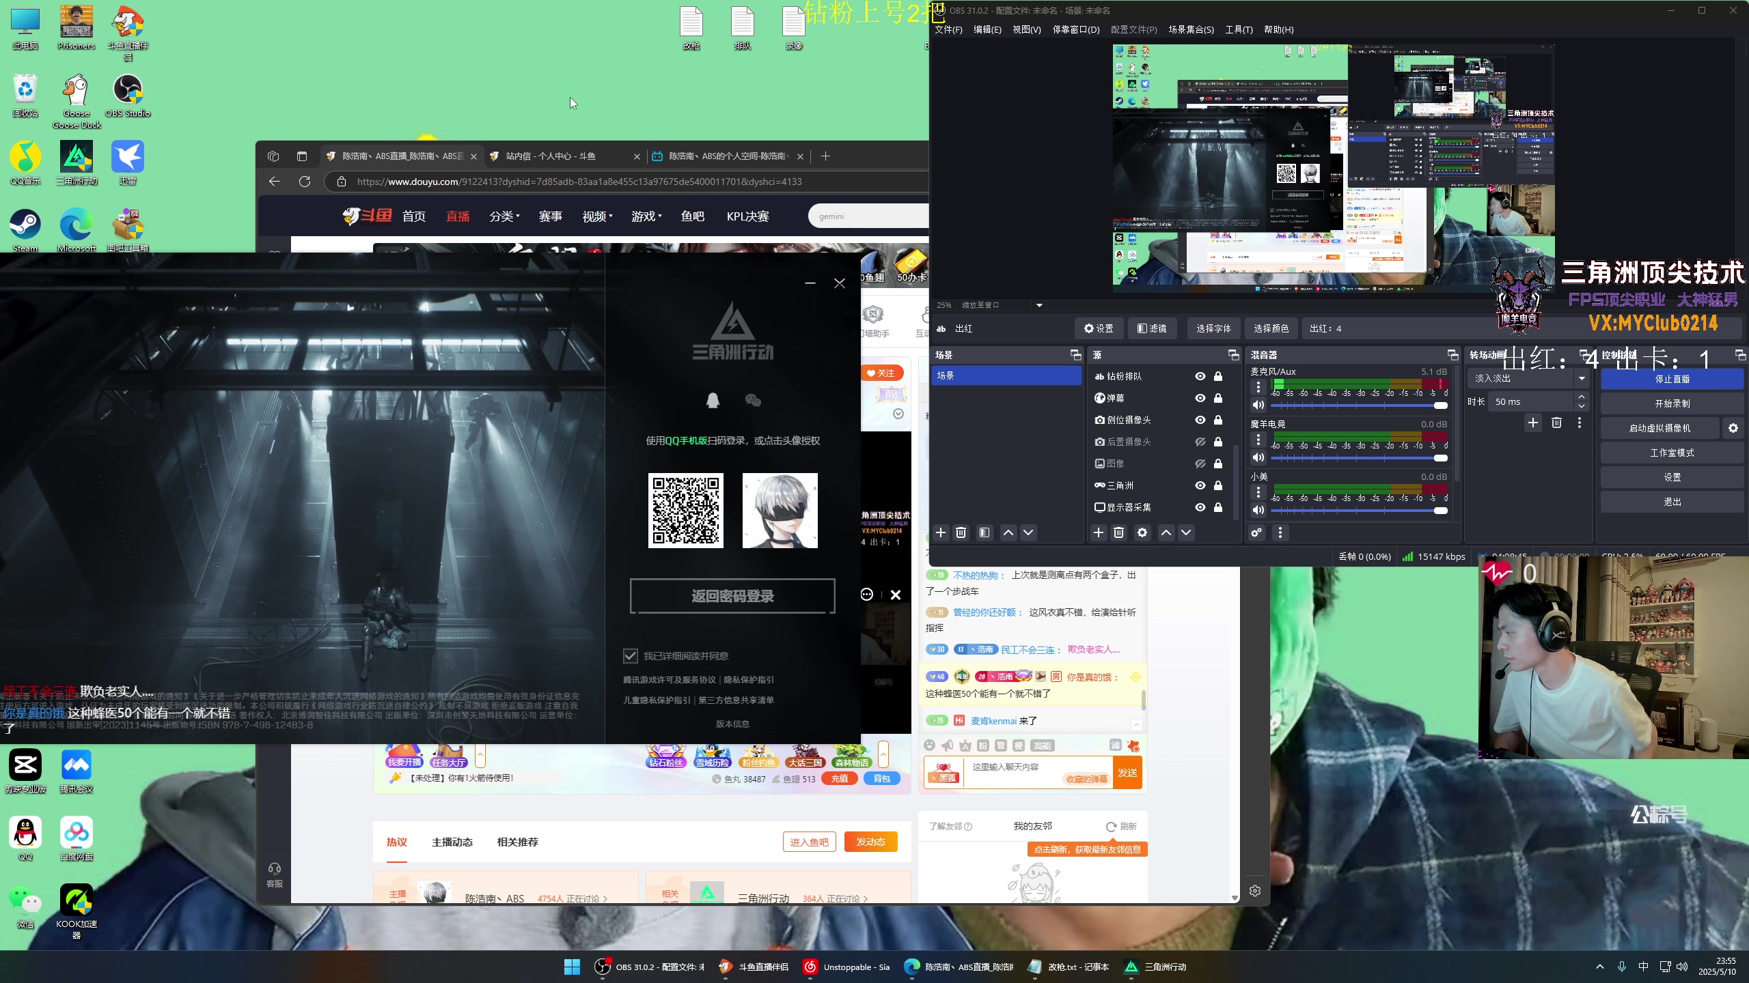This screenshot has width=1749, height=983.
Task: Open preview scale 缩放至窗口 dropdown
Action: (1002, 305)
